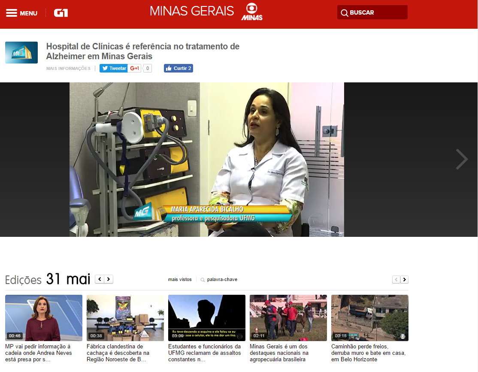Open the Andrea Neves video thumbnail
The width and height of the screenshot is (478, 372).
[x=44, y=318]
